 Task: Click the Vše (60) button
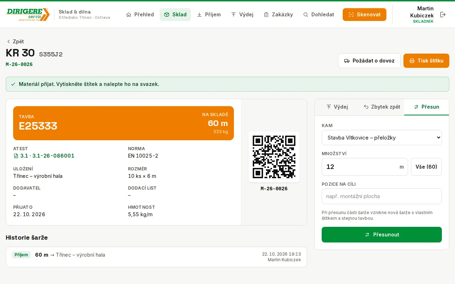426,167
